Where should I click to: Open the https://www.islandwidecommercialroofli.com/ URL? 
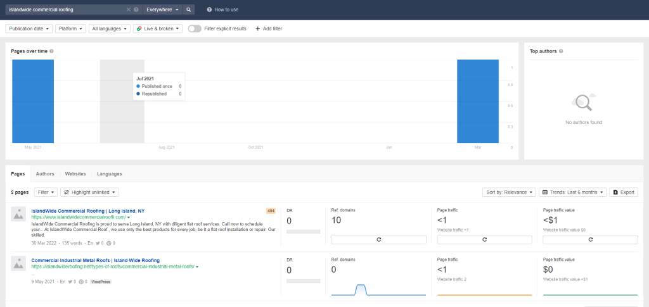point(79,217)
